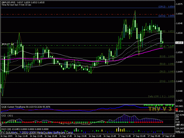This screenshot has height=138, width=184.
Task: Click the CCI (63) indicator label
Action: point(7,116)
